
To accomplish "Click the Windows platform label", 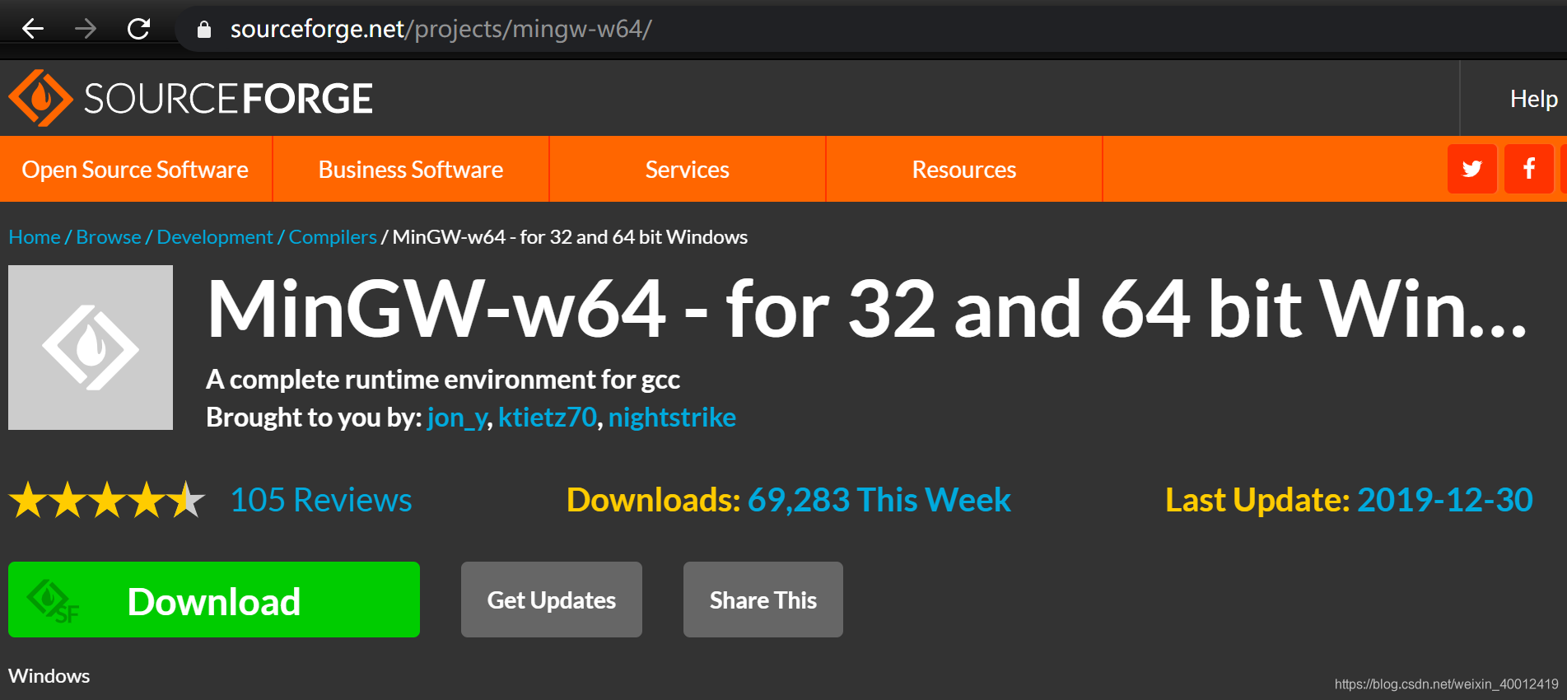I will pos(49,676).
